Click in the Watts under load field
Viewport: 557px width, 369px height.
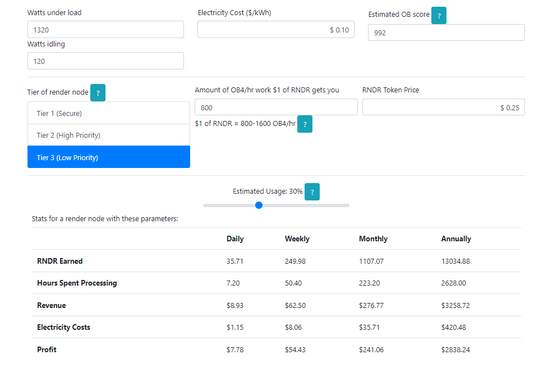(105, 30)
